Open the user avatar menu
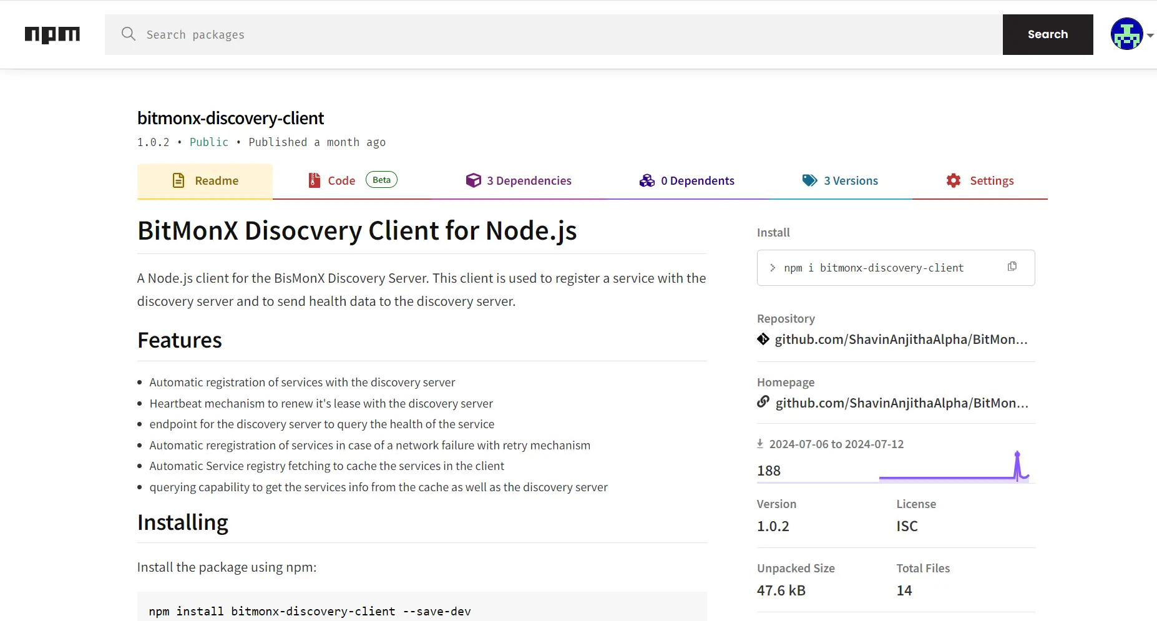 coord(1126,34)
